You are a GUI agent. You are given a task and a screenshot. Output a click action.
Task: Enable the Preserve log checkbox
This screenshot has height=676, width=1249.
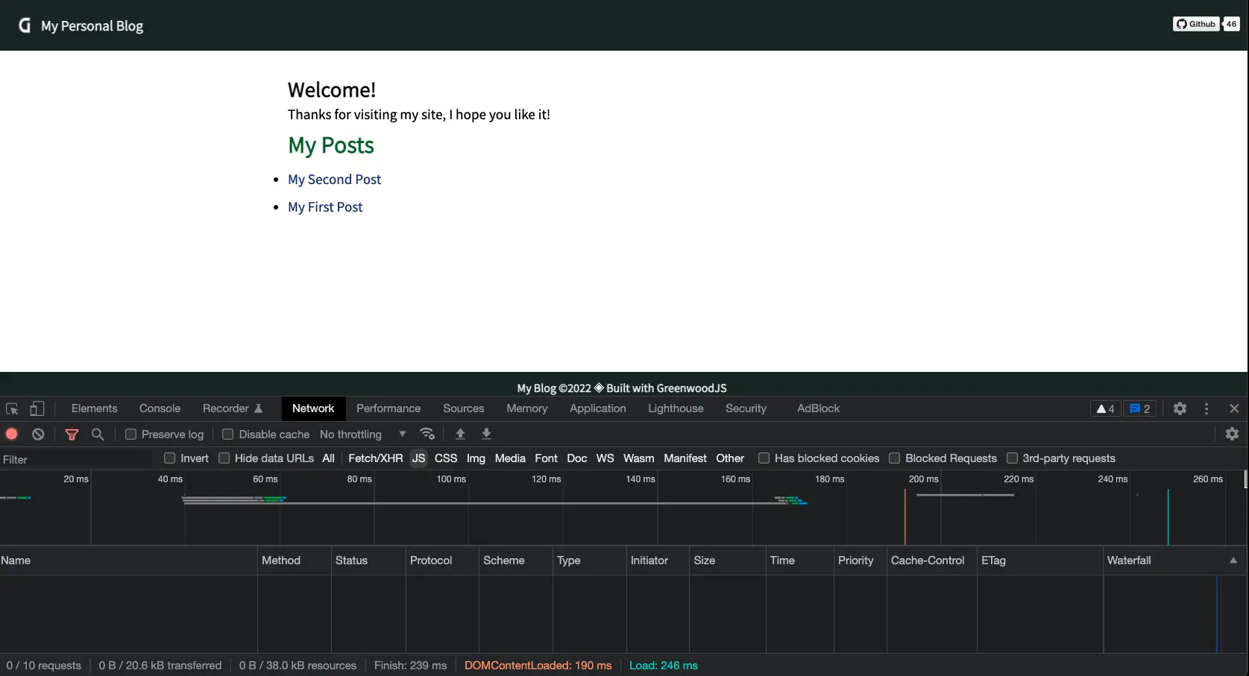[131, 434]
